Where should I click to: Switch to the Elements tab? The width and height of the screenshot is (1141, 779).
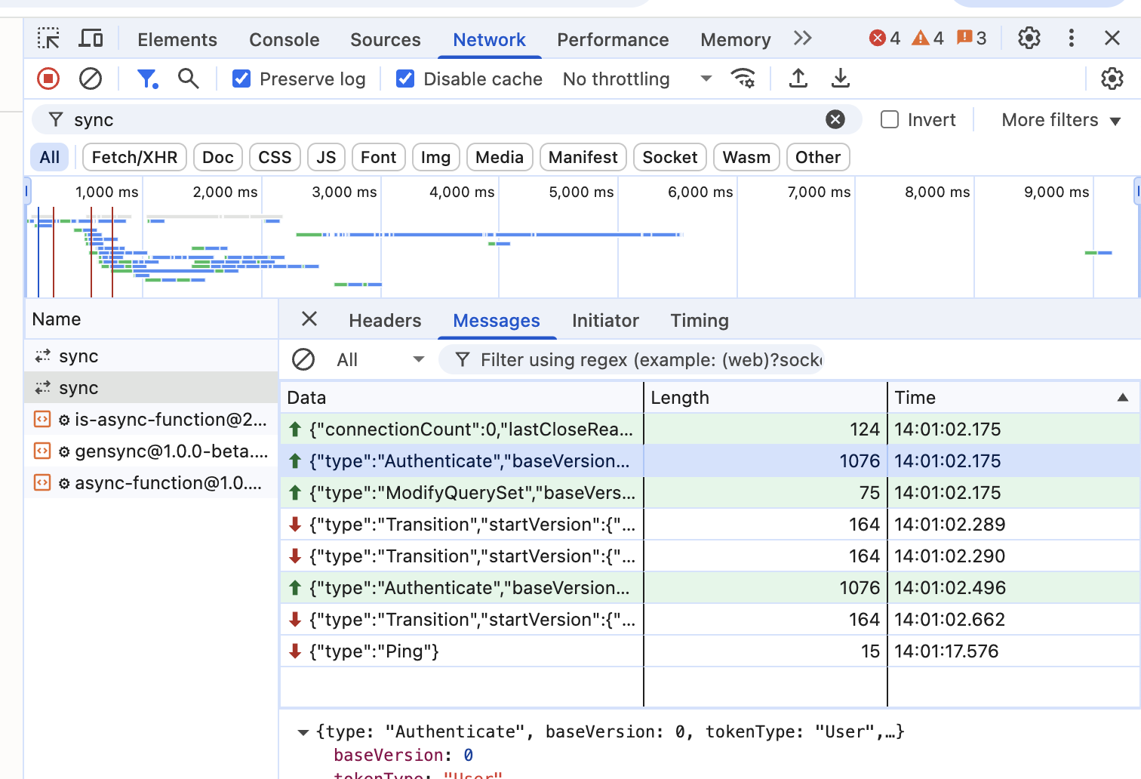click(x=177, y=39)
